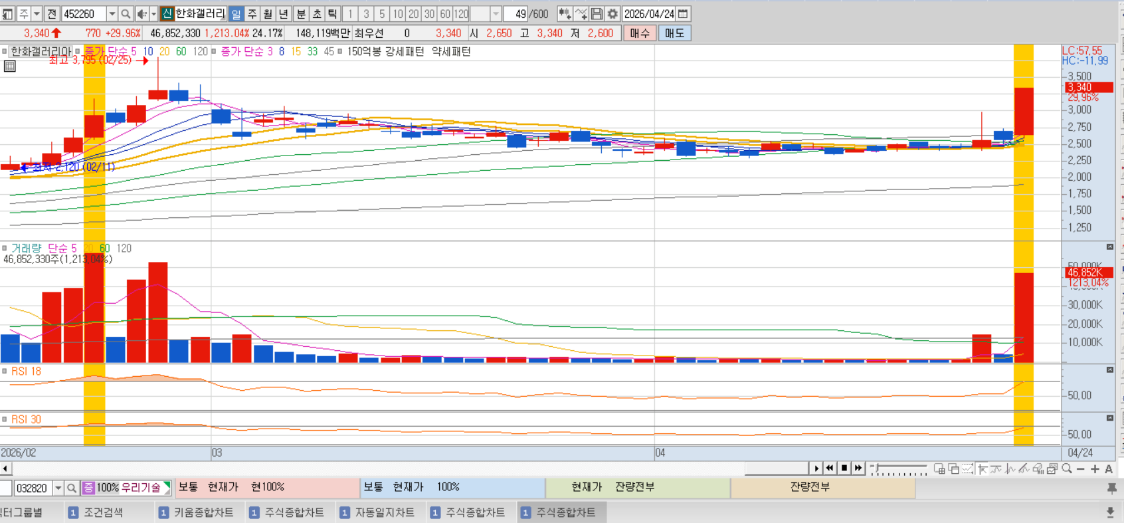
Task: Switch to minute 분 period
Action: (x=301, y=14)
